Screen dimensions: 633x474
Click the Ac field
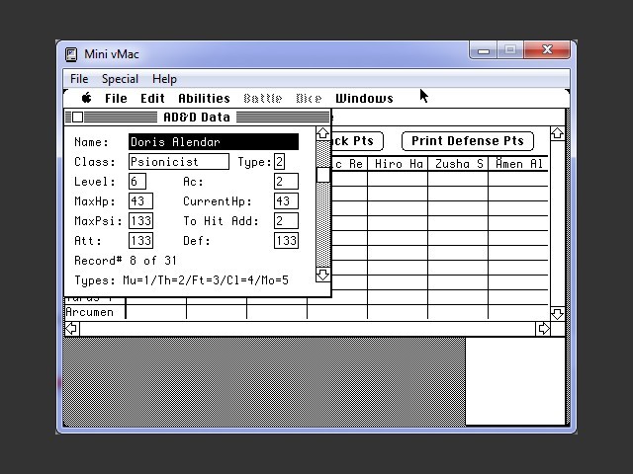[286, 182]
